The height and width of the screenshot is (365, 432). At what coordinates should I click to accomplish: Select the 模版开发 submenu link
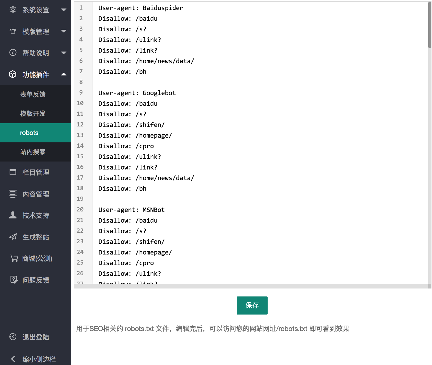(x=33, y=113)
